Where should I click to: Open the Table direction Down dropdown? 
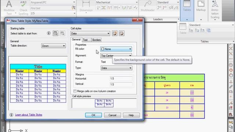pos(53,46)
